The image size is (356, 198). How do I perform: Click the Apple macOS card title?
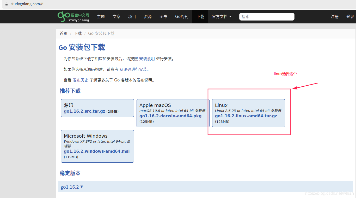[x=155, y=105]
